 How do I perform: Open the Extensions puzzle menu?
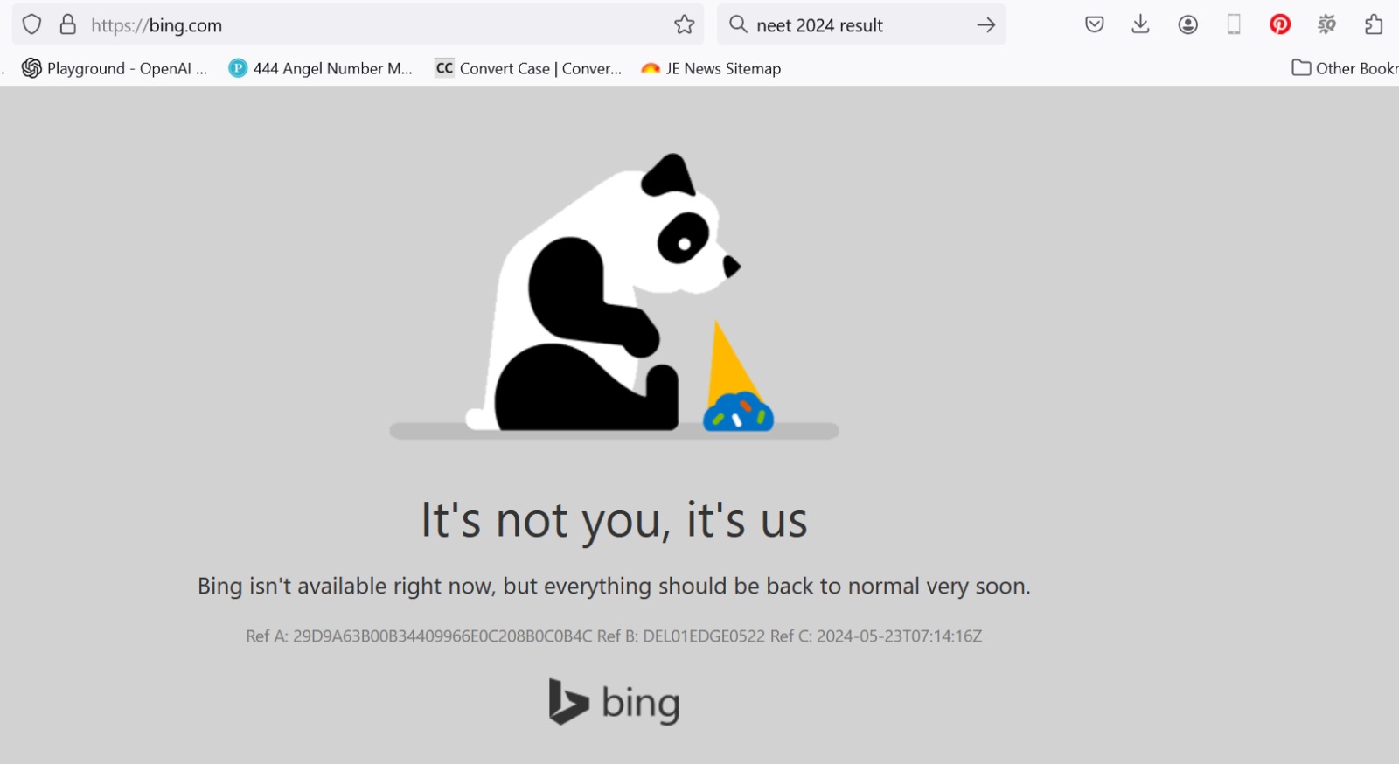(x=1374, y=24)
